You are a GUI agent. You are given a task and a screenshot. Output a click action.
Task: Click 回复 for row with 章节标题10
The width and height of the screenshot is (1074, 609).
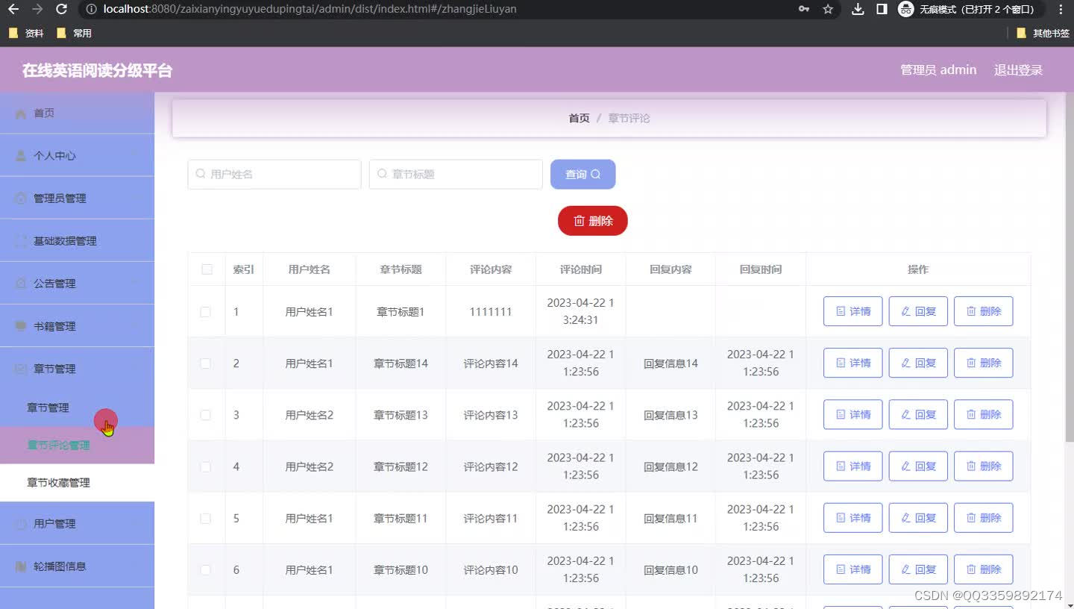pyautogui.click(x=918, y=569)
